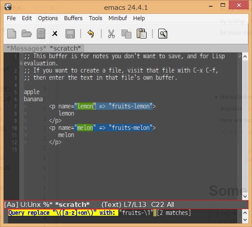The width and height of the screenshot is (252, 227).
Task: Open the Edit menu
Action: pos(27,18)
